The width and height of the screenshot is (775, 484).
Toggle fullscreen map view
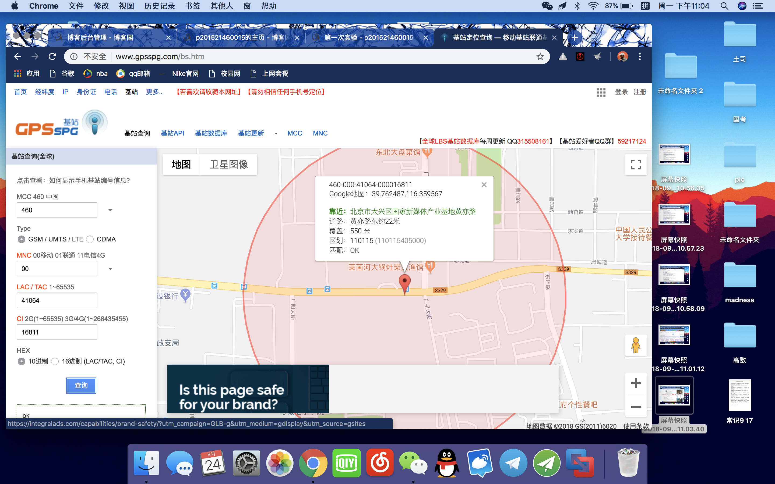636,165
